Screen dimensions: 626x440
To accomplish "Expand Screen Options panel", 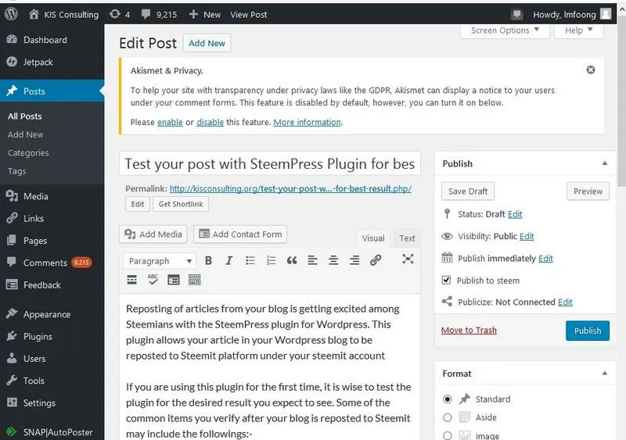I will pos(505,30).
